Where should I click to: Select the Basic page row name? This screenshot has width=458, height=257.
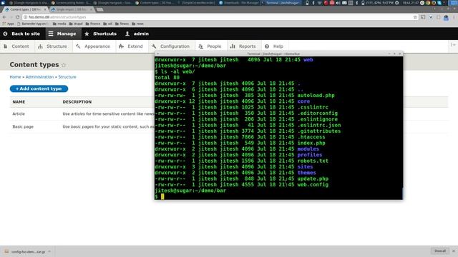[23, 127]
